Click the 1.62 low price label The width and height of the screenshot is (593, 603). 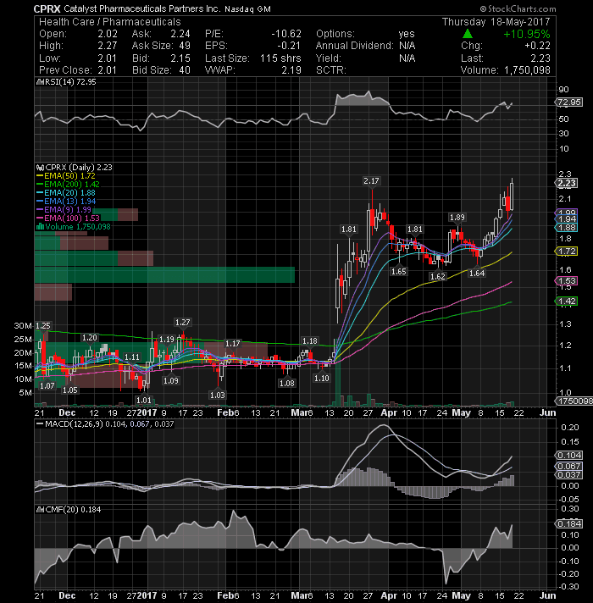(438, 276)
